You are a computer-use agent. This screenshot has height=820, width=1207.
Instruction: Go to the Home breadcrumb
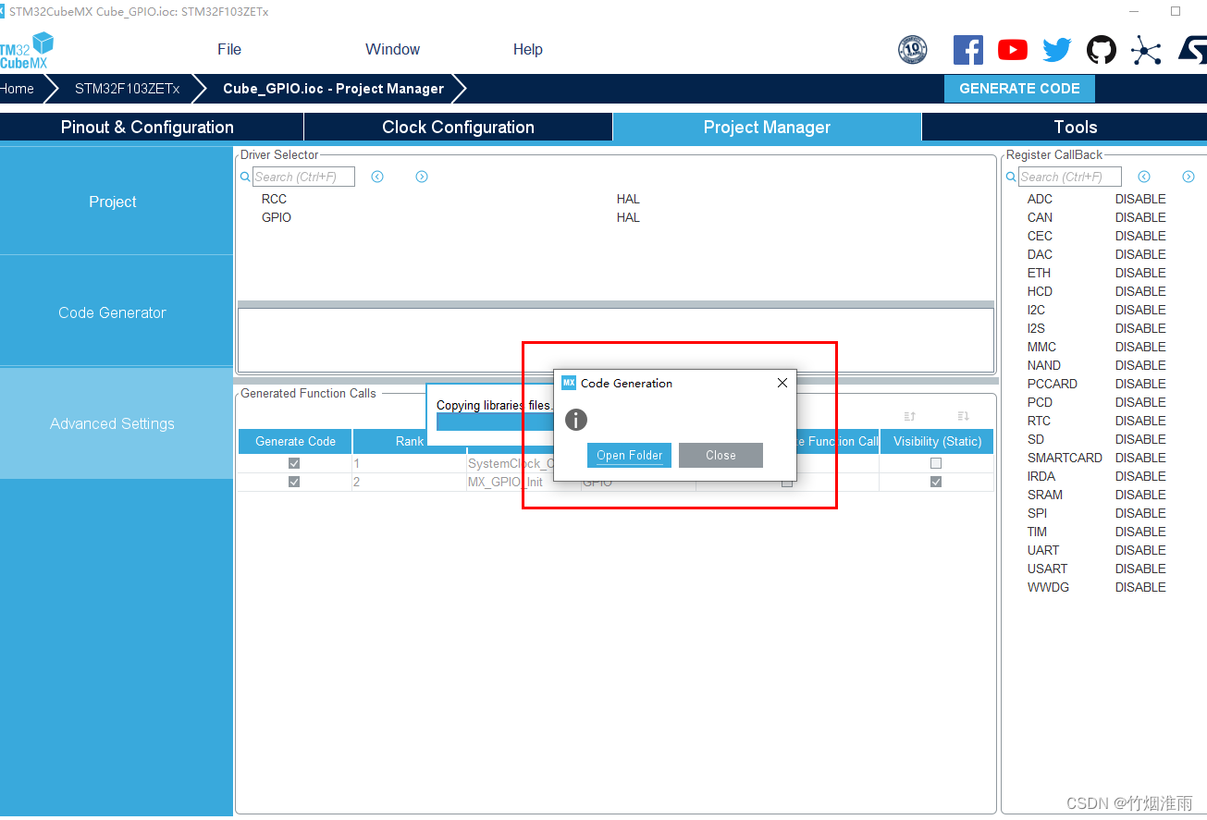point(18,89)
